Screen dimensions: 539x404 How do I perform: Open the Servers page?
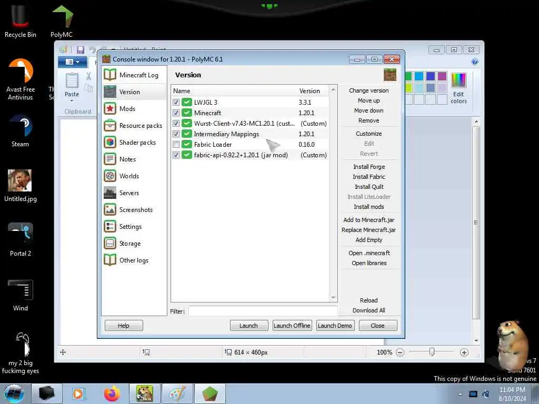[134, 193]
